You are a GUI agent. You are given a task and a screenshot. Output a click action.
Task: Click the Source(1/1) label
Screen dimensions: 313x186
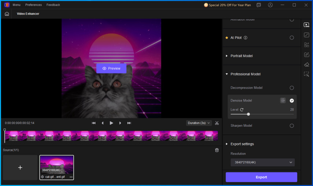tap(11, 150)
